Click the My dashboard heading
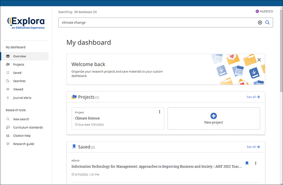Viewport: 283px width, 185px height. point(89,42)
